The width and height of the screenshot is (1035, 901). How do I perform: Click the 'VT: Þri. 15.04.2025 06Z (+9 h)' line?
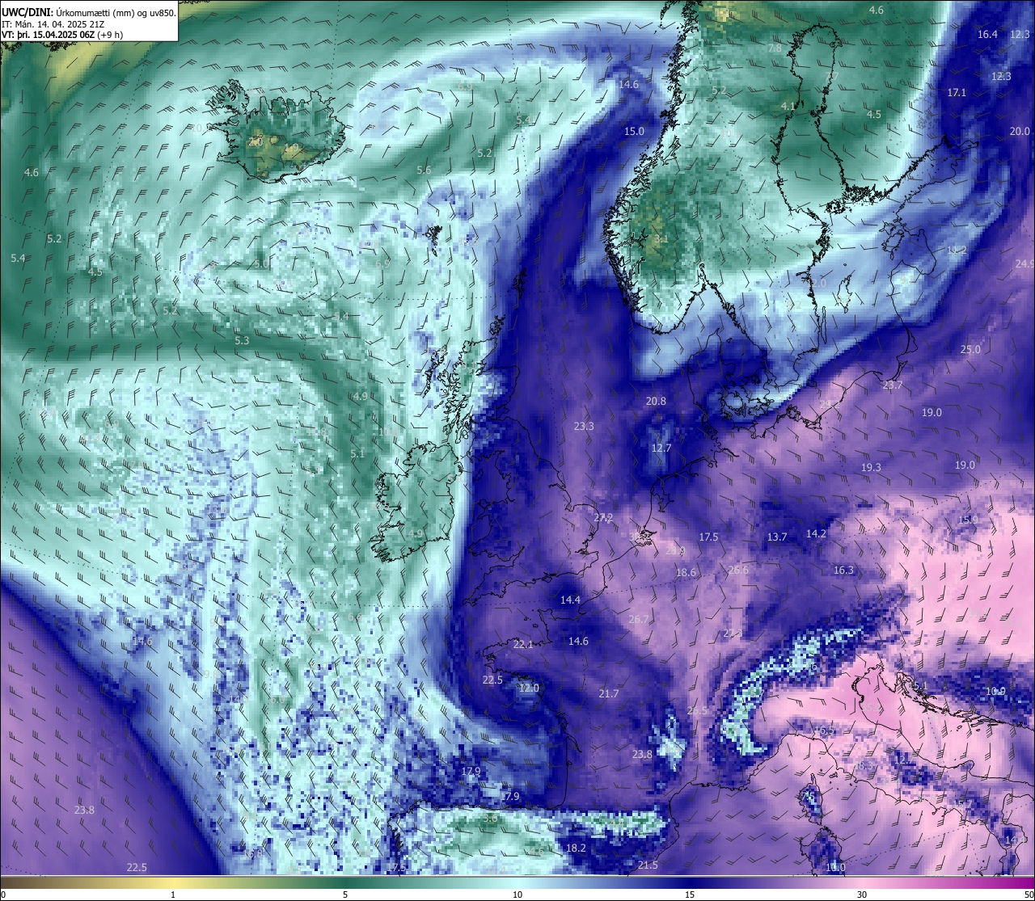point(62,35)
